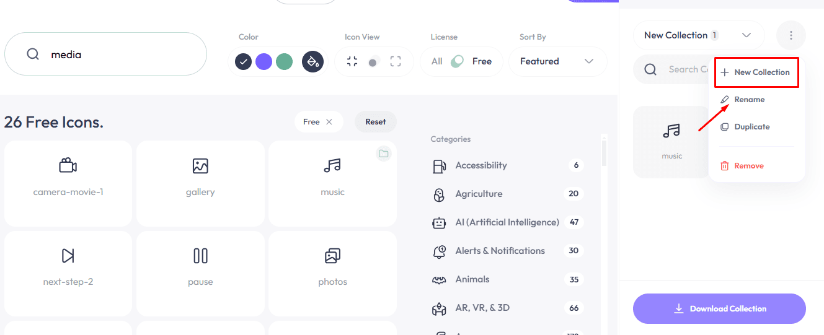Click the Agriculture category icon
The width and height of the screenshot is (824, 335).
click(439, 195)
